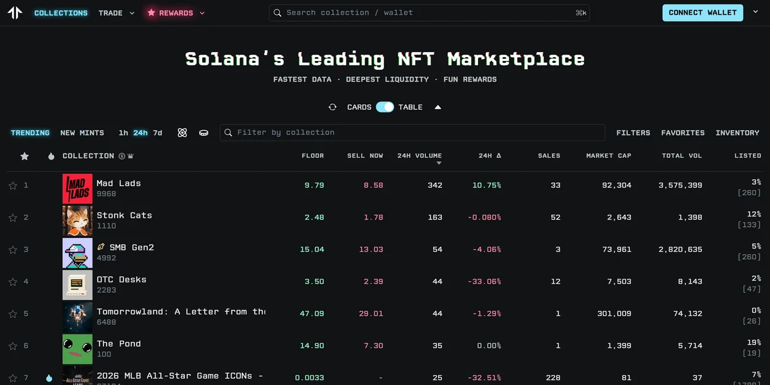Open Tomorrowland collection thumbnail
This screenshot has width=770, height=385.
point(78,317)
